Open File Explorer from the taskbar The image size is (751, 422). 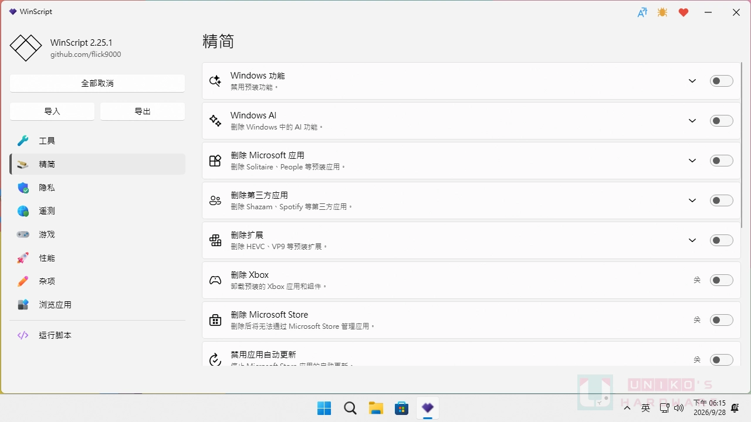[376, 408]
